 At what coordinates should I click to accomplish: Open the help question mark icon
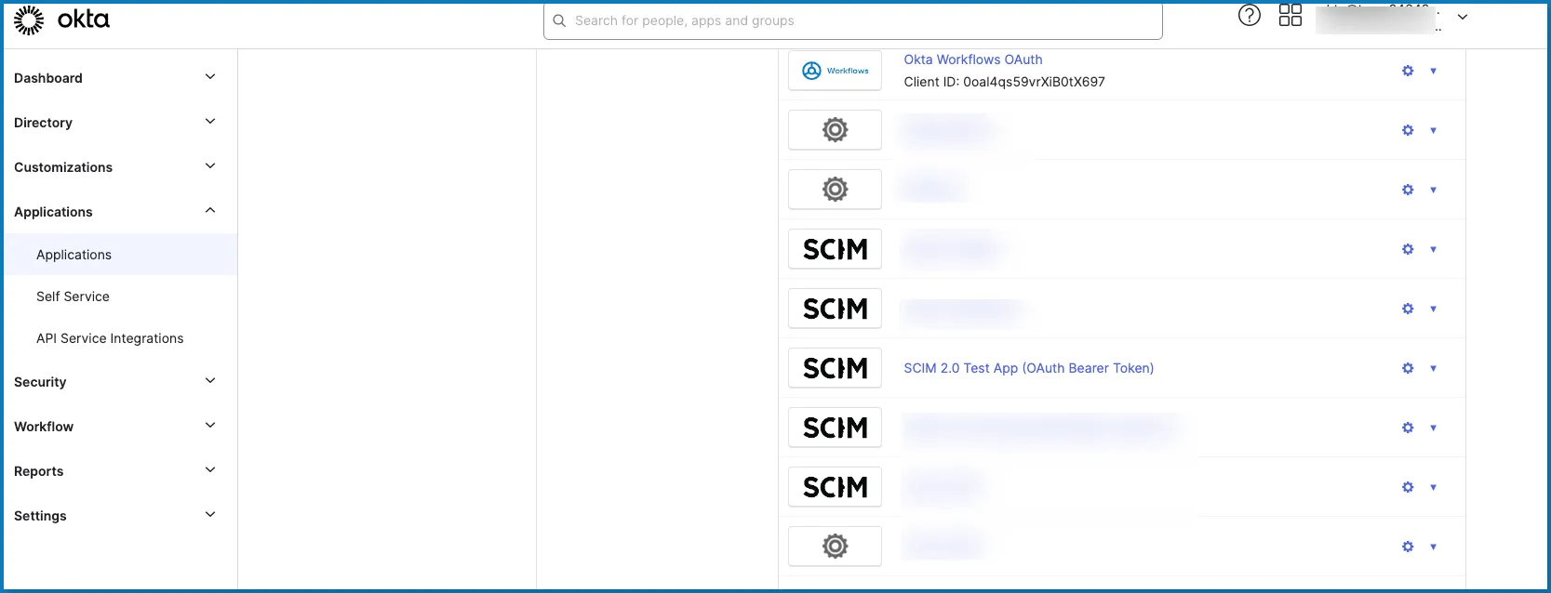(1249, 16)
